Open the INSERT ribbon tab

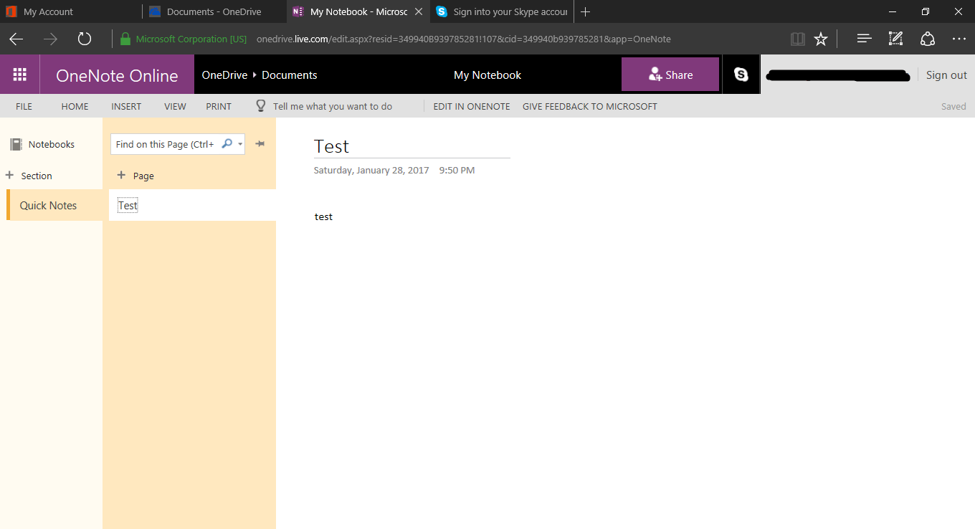[x=126, y=106]
